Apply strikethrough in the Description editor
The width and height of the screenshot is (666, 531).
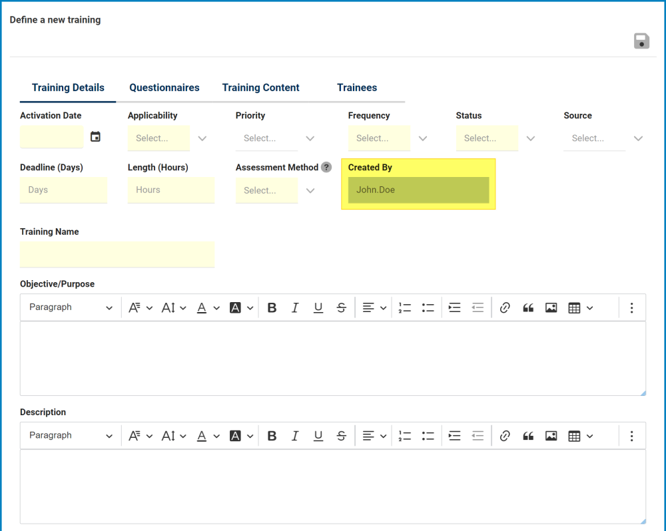341,435
